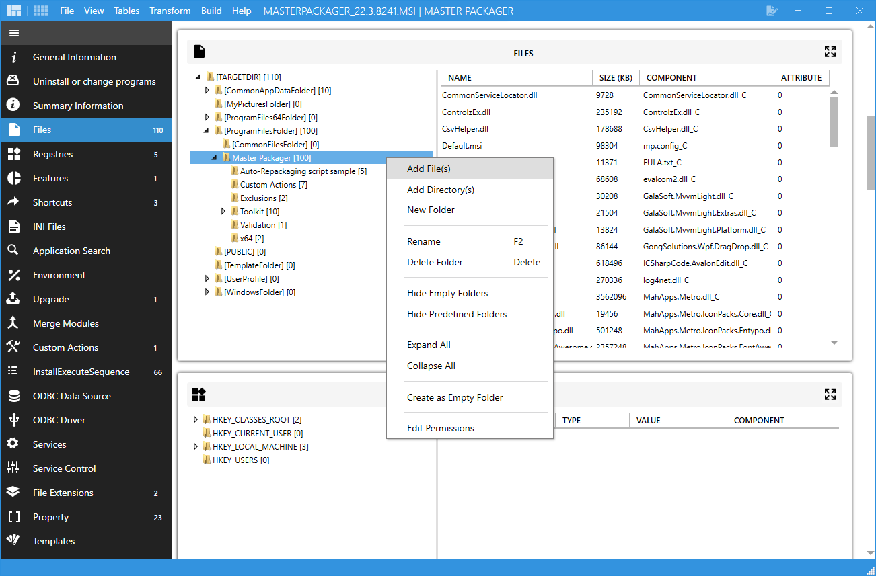The image size is (876, 576).
Task: Select Rename in context menu
Action: tap(470, 241)
